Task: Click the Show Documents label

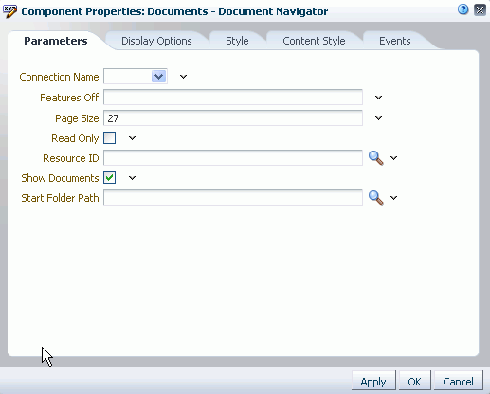Action: click(x=60, y=178)
